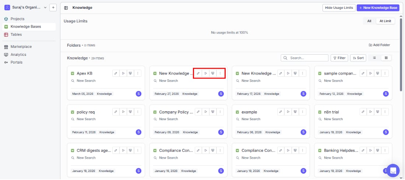The height and width of the screenshot is (180, 405).
Task: Edit the New Knowledge card dated February 17, 2026
Action: click(281, 73)
